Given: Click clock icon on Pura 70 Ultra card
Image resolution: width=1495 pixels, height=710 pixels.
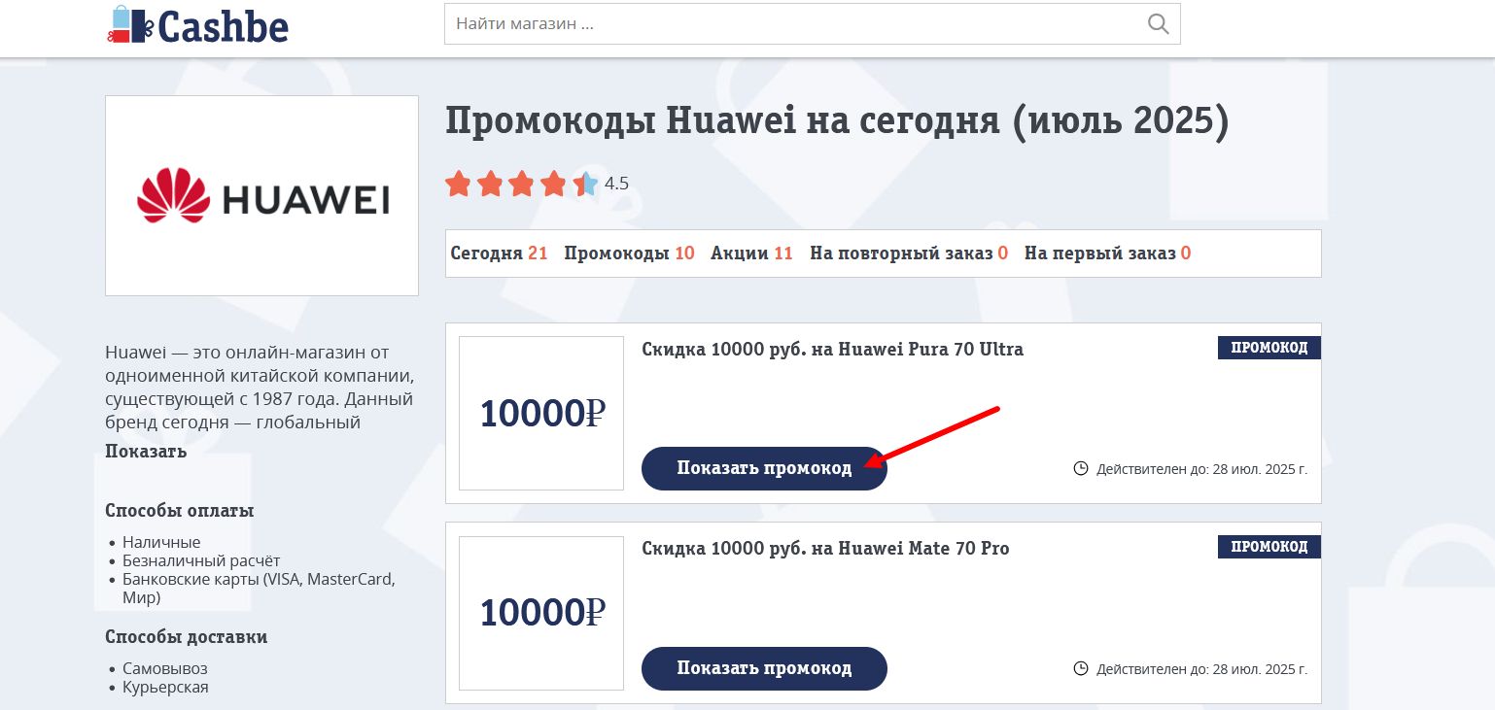Looking at the screenshot, I should pos(1081,469).
